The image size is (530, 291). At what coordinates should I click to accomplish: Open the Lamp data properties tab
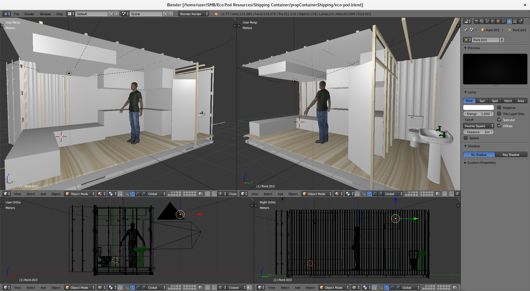tap(509, 21)
